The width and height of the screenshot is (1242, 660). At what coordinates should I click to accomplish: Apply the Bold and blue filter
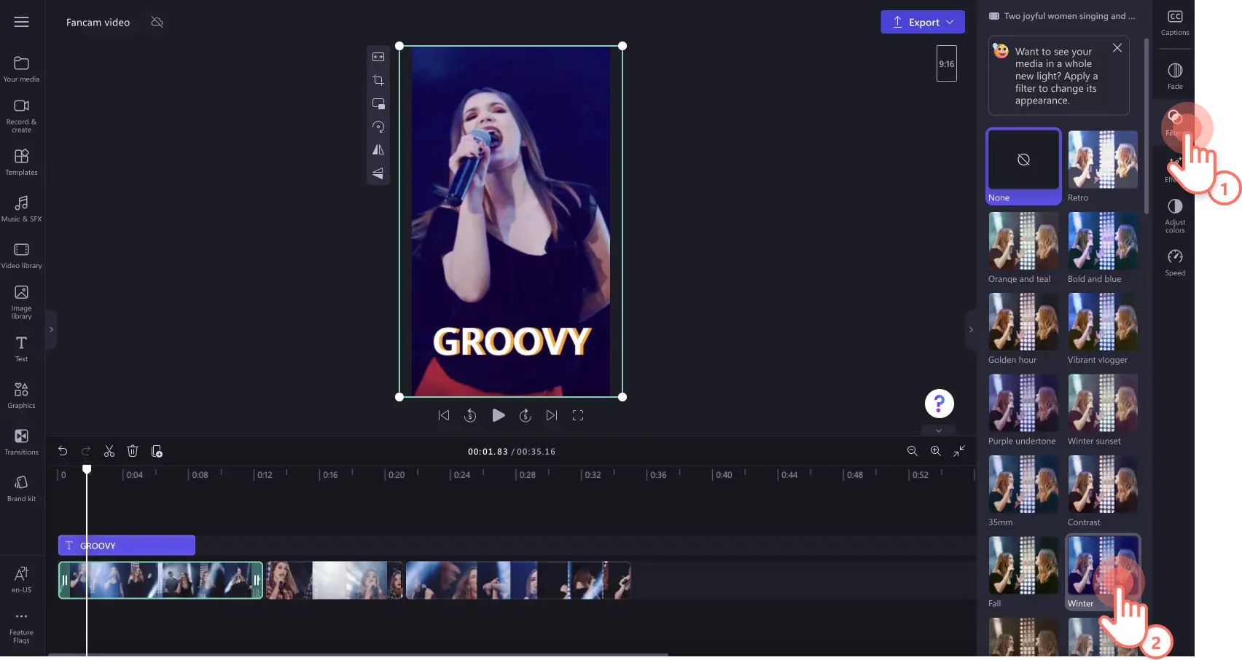[x=1103, y=248]
